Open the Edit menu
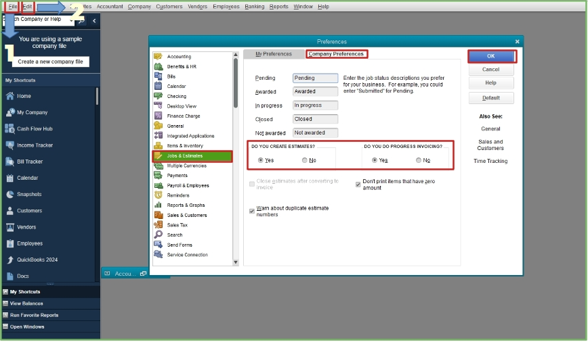The height and width of the screenshot is (342, 588). click(27, 7)
